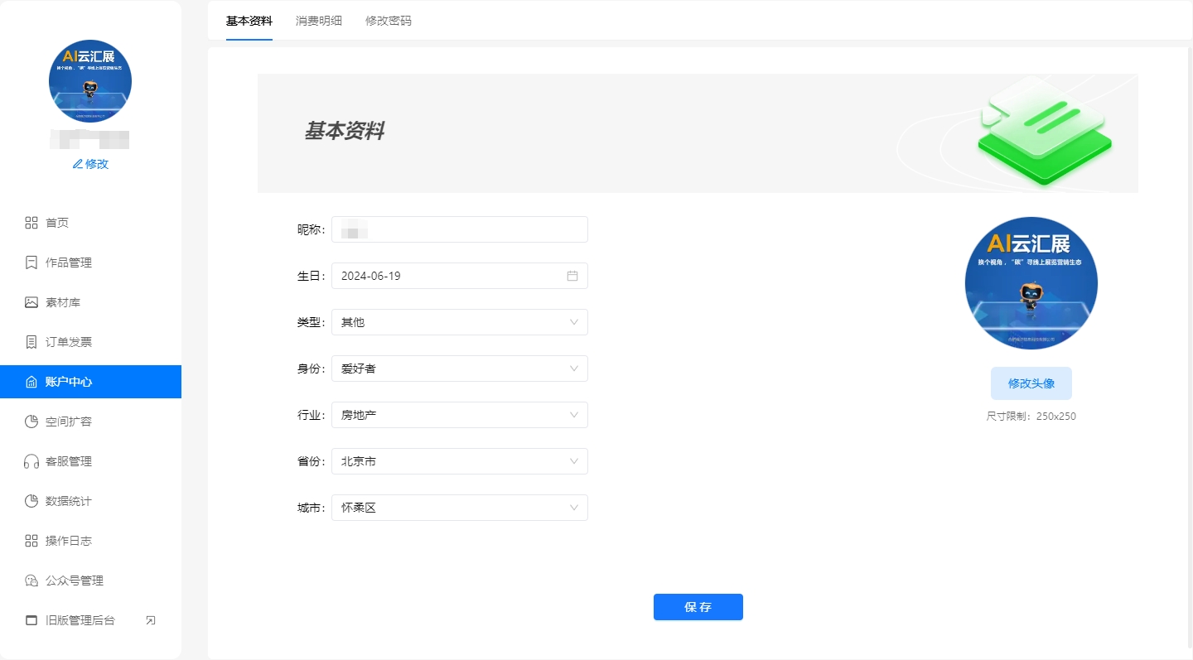The height and width of the screenshot is (660, 1193).
Task: Expand the 省份 province dropdown showing 北京市
Action: click(x=573, y=461)
